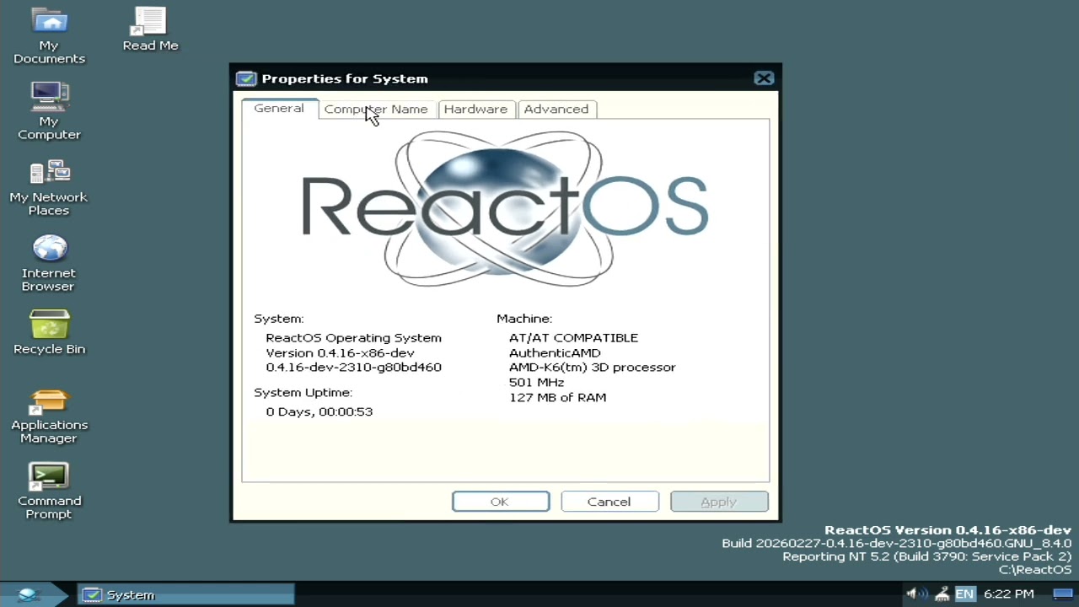The width and height of the screenshot is (1079, 607).
Task: Click the volume speaker tray icon
Action: point(916,594)
